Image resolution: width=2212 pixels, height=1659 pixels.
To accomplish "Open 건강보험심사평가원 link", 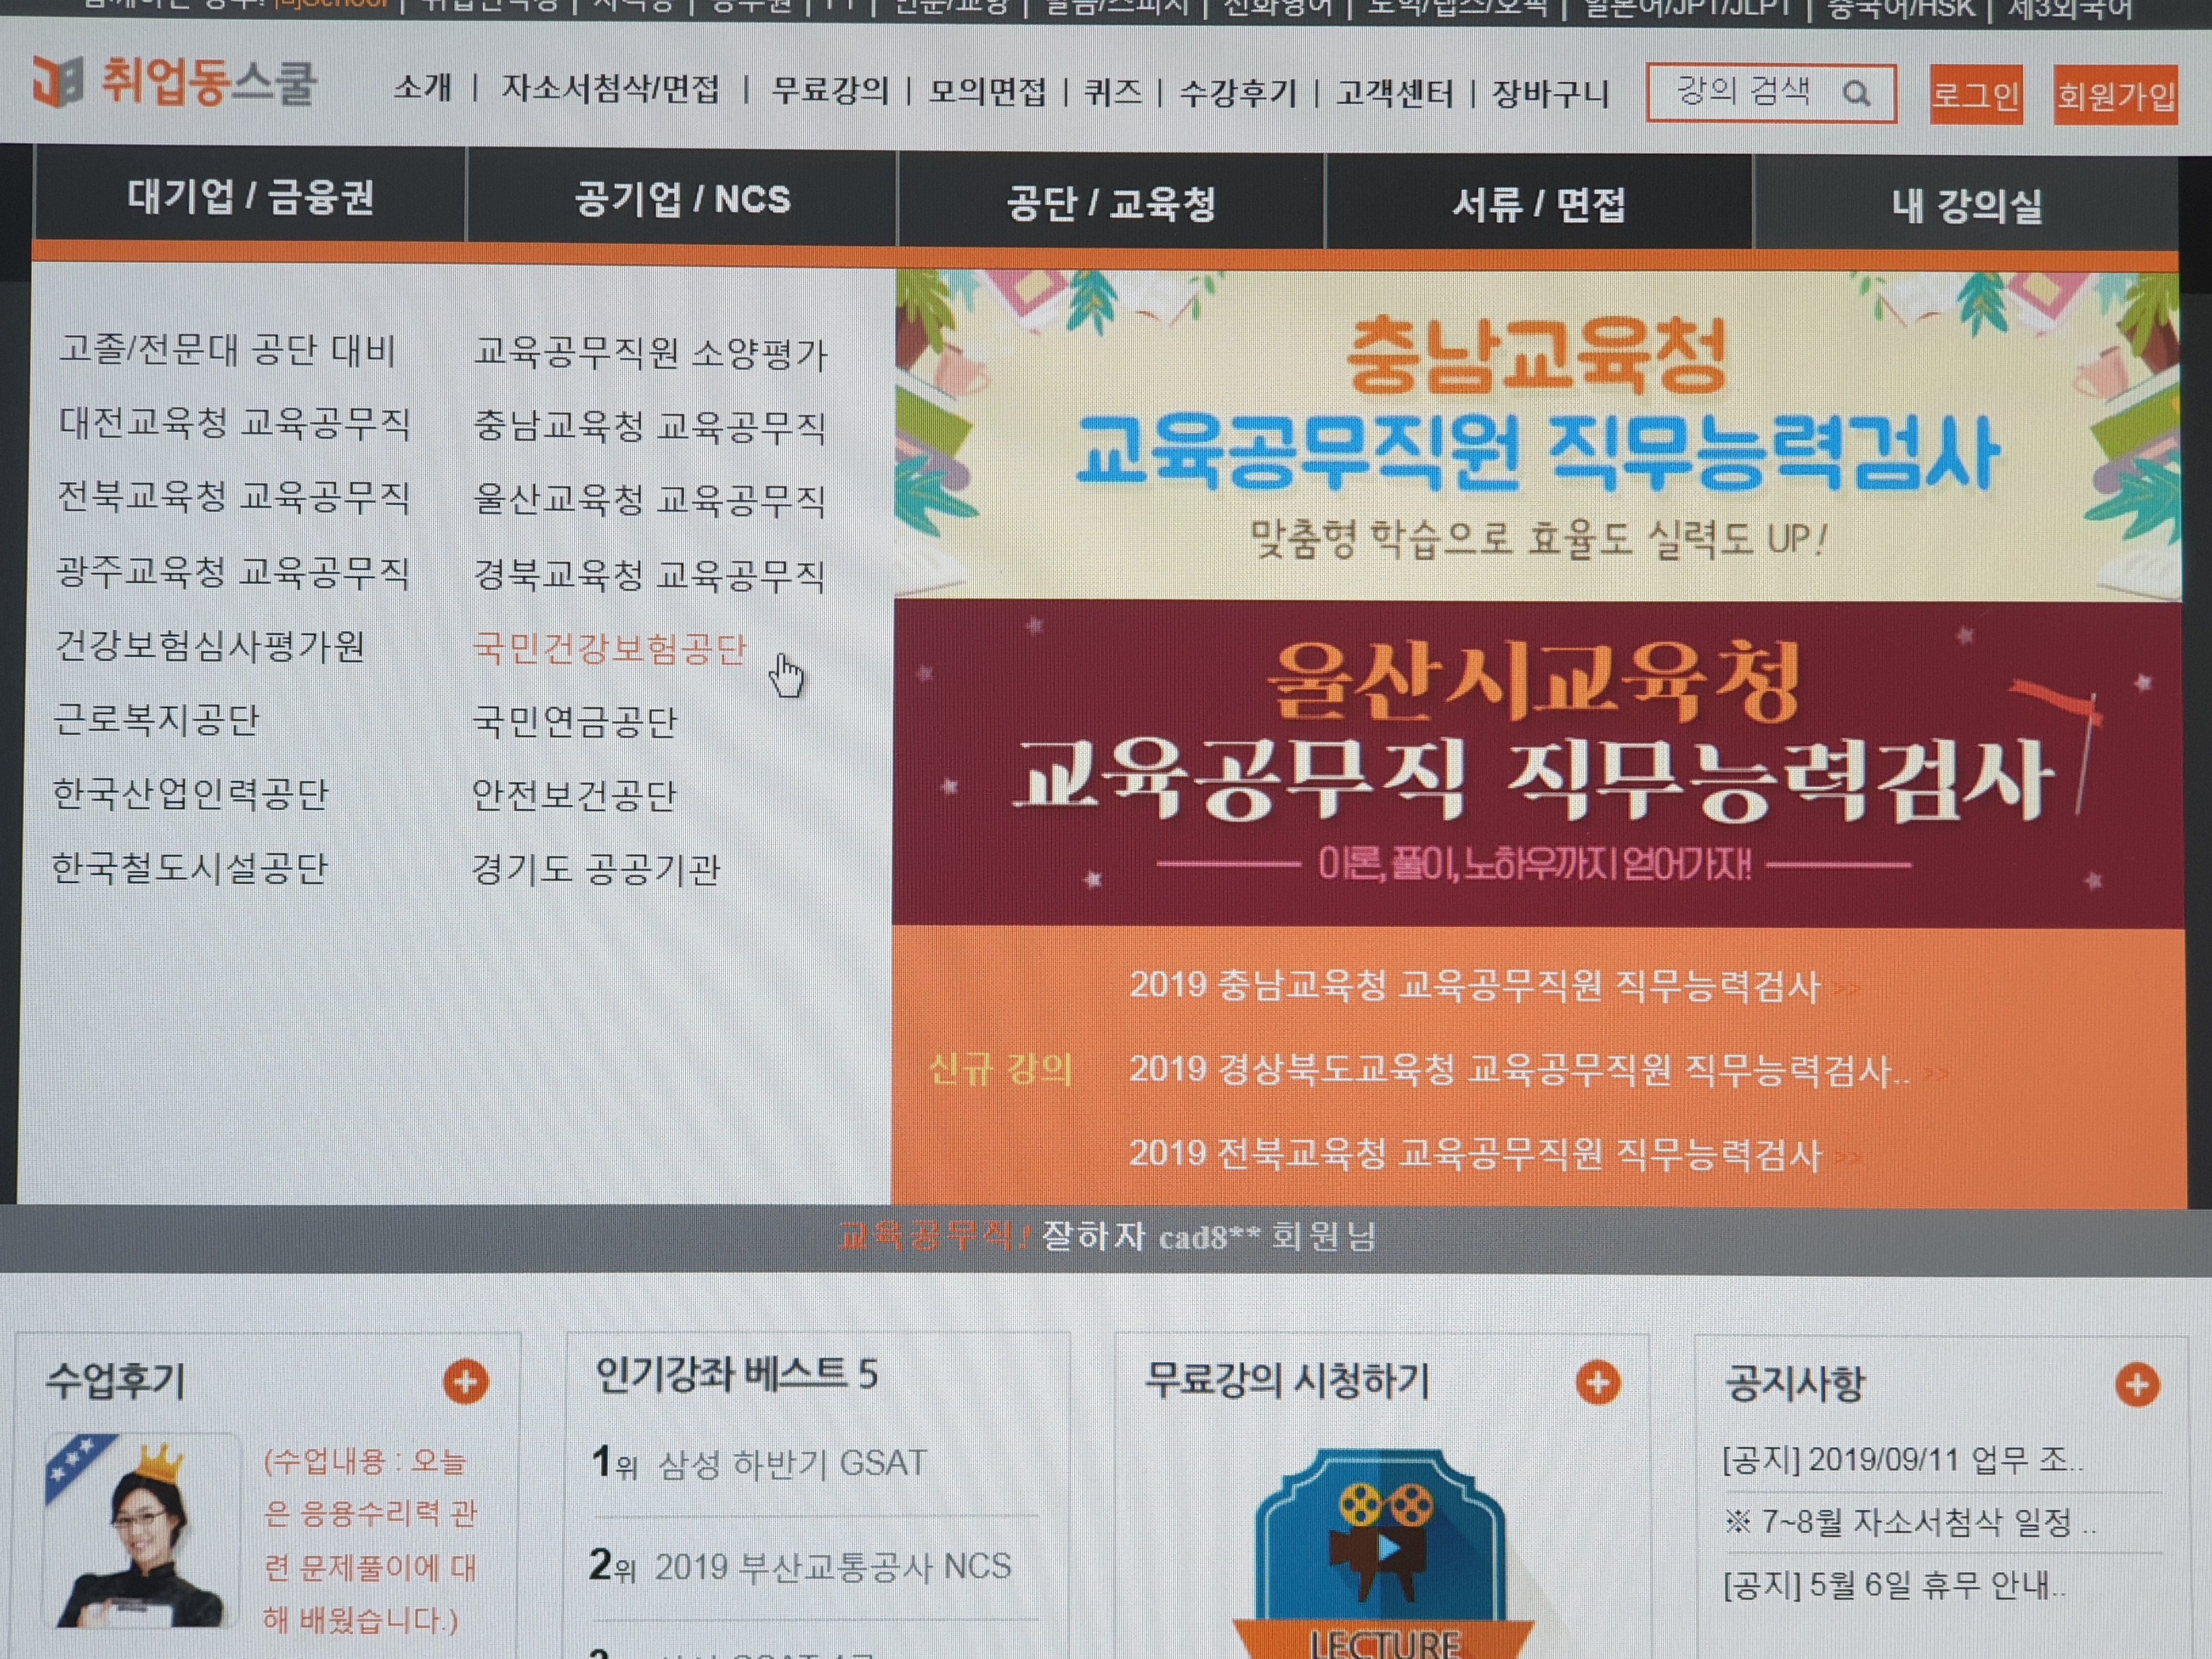I will coord(210,646).
